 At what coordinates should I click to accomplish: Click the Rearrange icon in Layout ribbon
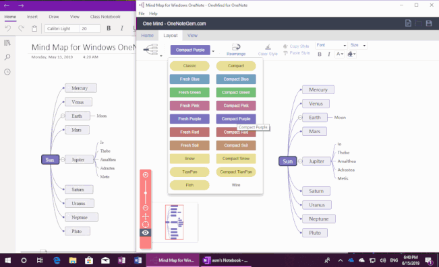236,46
